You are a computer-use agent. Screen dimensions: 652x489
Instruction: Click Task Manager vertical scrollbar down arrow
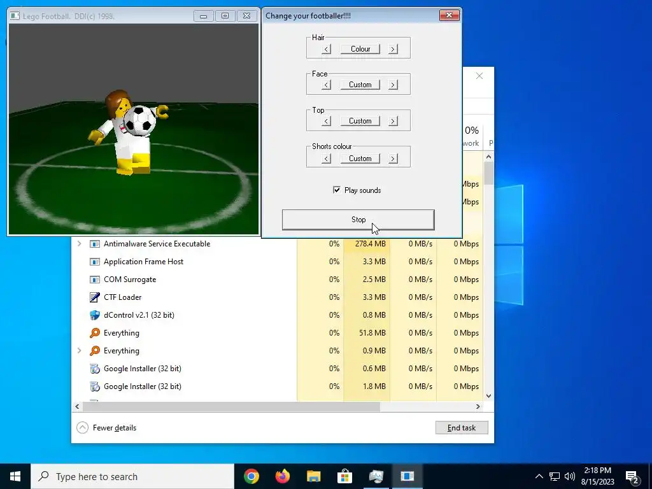[488, 396]
